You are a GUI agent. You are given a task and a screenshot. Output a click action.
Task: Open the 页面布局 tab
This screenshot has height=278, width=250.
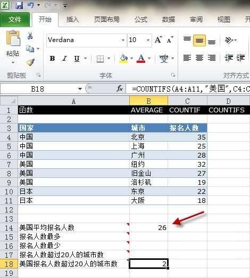pos(107,20)
